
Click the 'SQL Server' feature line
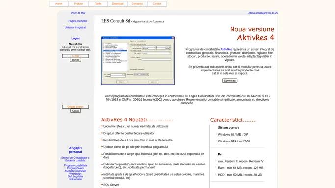111,185
